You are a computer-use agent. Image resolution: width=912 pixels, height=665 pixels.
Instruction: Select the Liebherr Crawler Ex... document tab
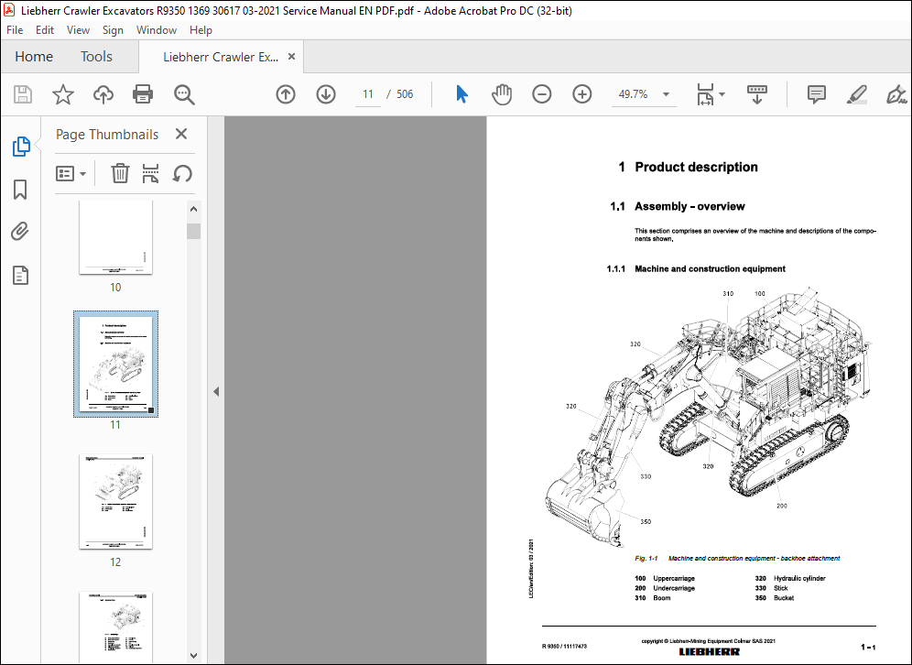pos(221,57)
